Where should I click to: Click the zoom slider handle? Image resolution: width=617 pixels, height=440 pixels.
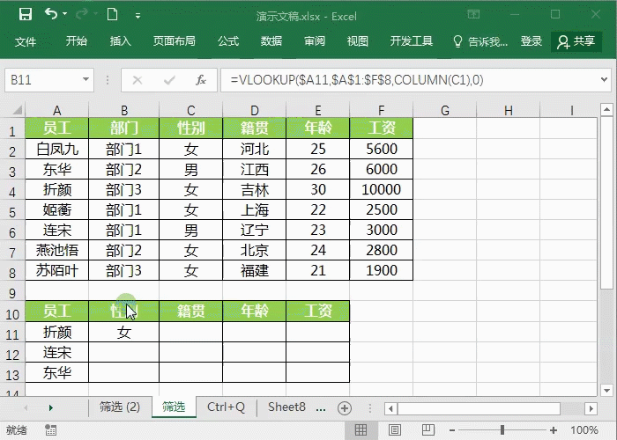(502, 430)
